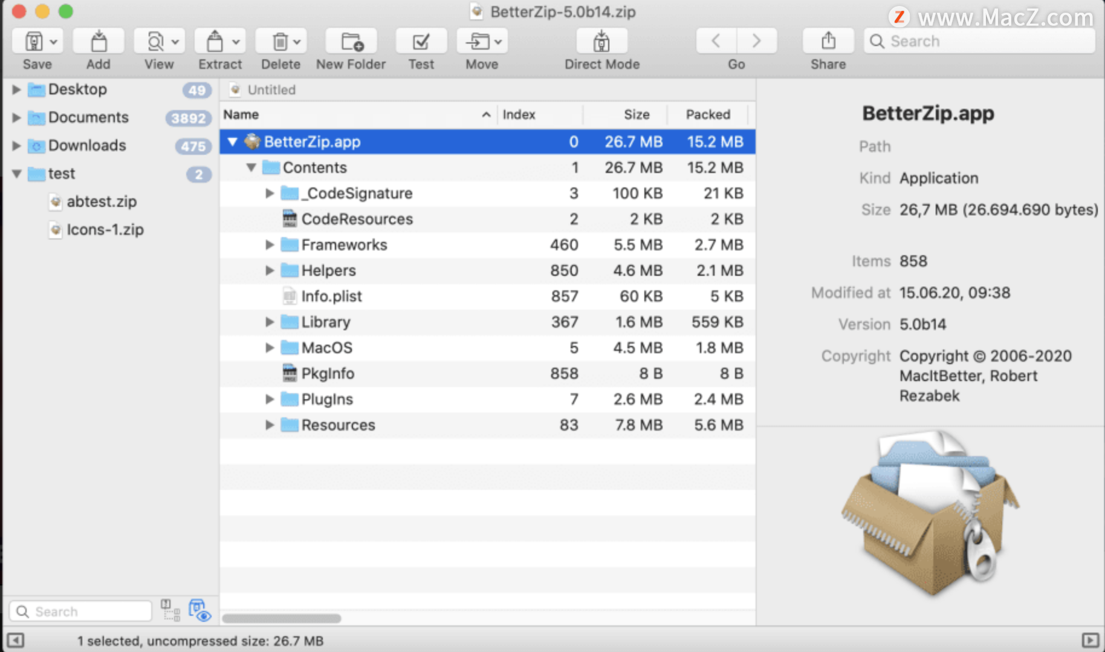Viewport: 1105px width, 652px height.
Task: Toggle info panel with bottom-right status icon
Action: [1090, 641]
